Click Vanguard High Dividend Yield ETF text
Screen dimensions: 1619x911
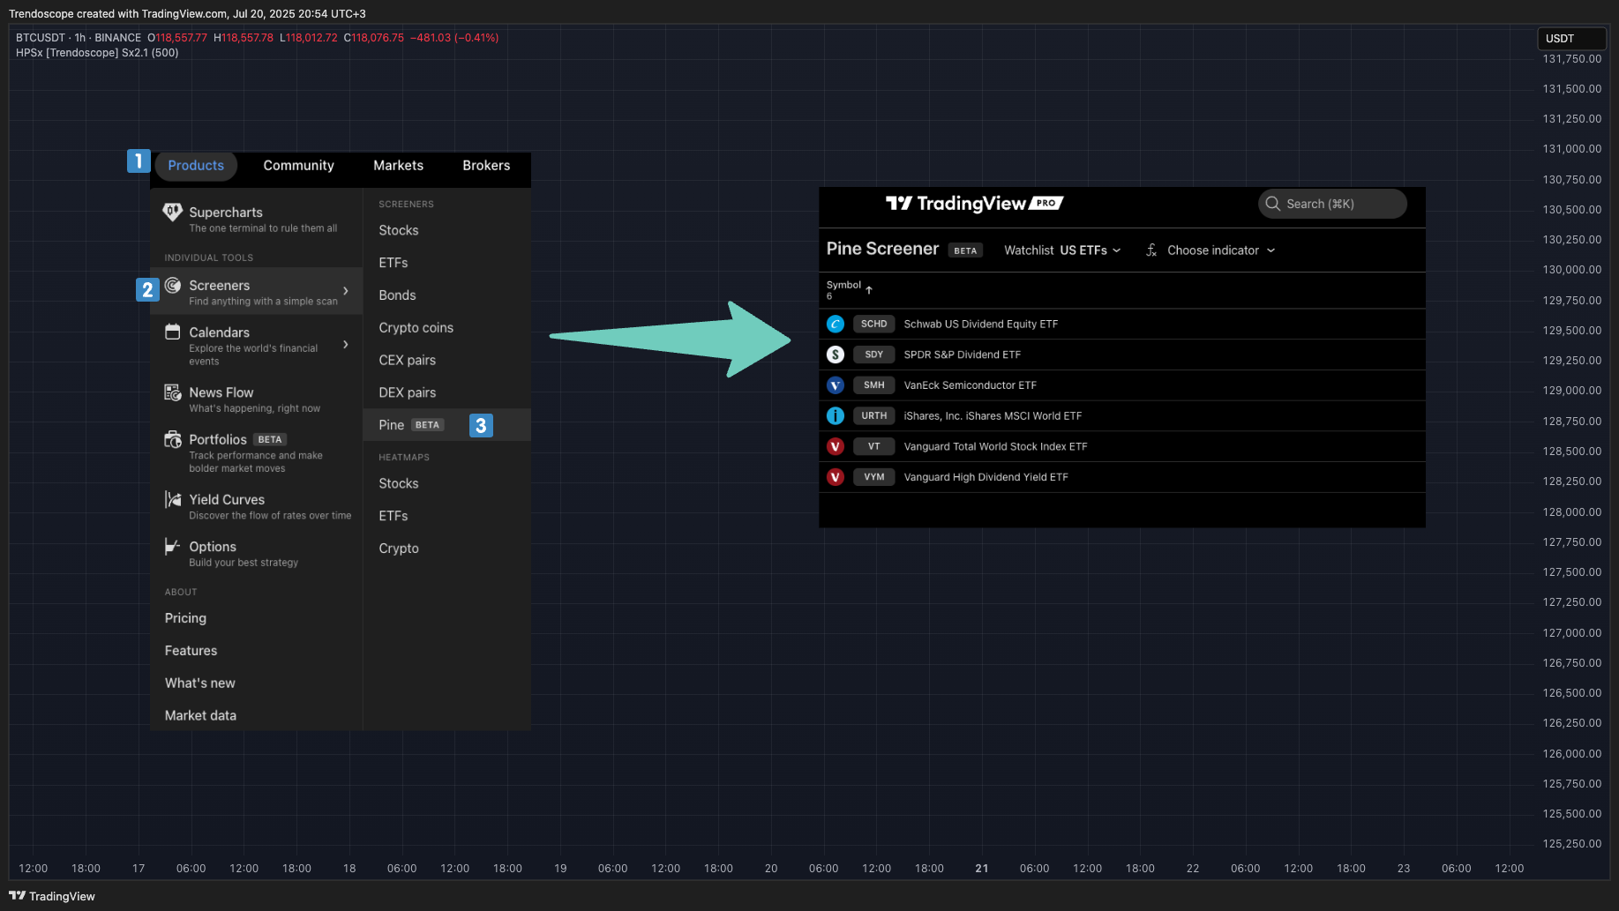986,477
